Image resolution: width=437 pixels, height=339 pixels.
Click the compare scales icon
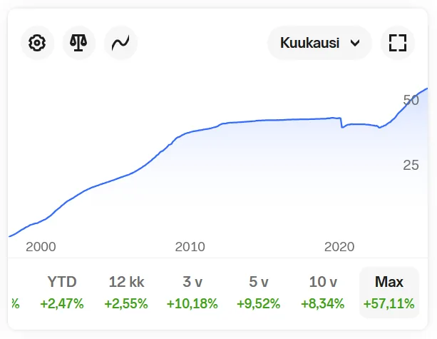pyautogui.click(x=78, y=44)
